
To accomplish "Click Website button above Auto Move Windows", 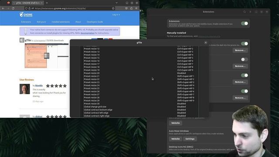I will coord(175,123).
